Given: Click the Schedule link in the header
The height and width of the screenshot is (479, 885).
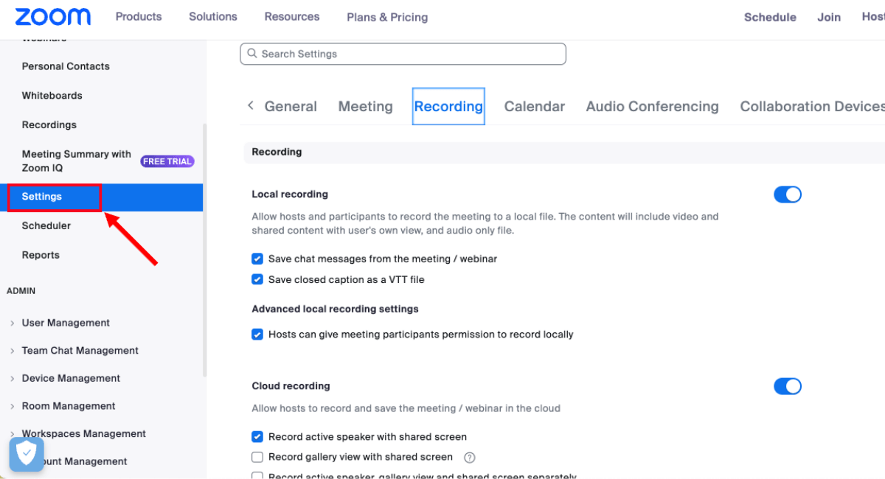Looking at the screenshot, I should (x=770, y=17).
